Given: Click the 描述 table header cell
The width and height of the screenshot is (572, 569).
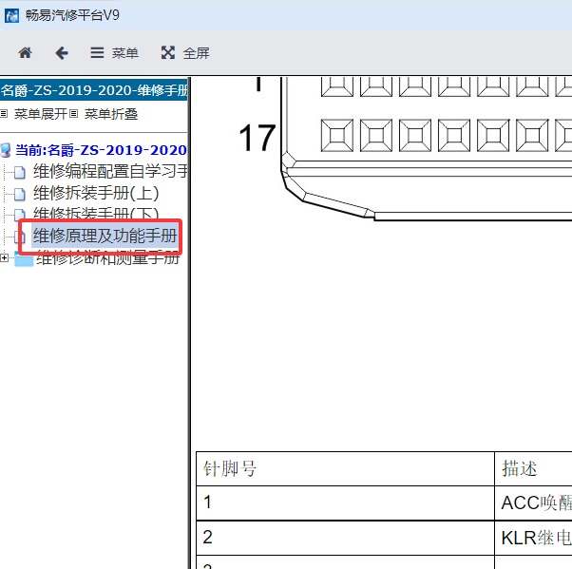Looking at the screenshot, I should point(533,468).
